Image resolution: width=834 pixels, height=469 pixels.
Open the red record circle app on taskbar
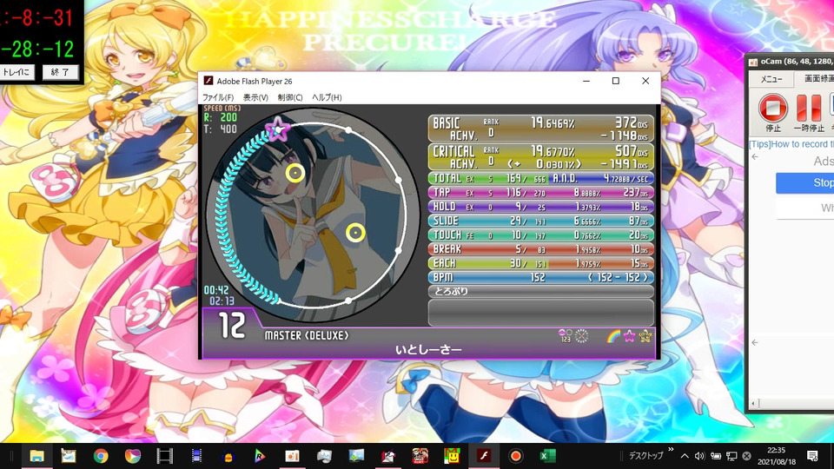(515, 456)
